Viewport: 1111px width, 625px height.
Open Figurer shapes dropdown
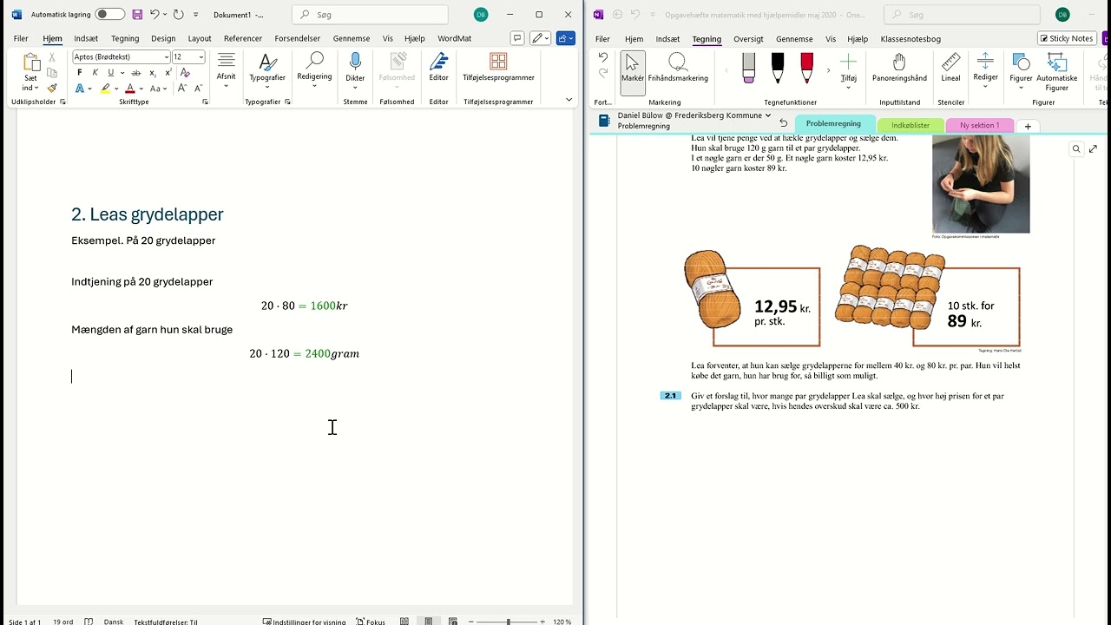coord(1021,70)
